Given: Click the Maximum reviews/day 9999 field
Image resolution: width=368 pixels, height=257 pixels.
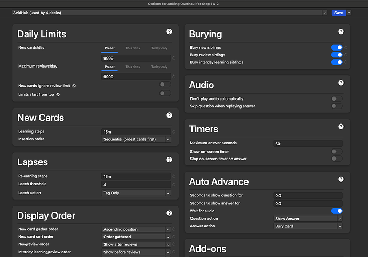Looking at the screenshot, I should pos(136,77).
